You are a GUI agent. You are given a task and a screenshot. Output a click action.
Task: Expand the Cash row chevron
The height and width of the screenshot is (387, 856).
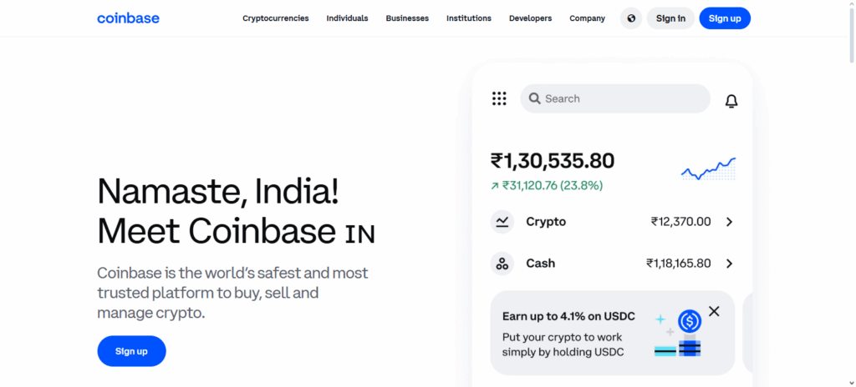click(x=729, y=264)
